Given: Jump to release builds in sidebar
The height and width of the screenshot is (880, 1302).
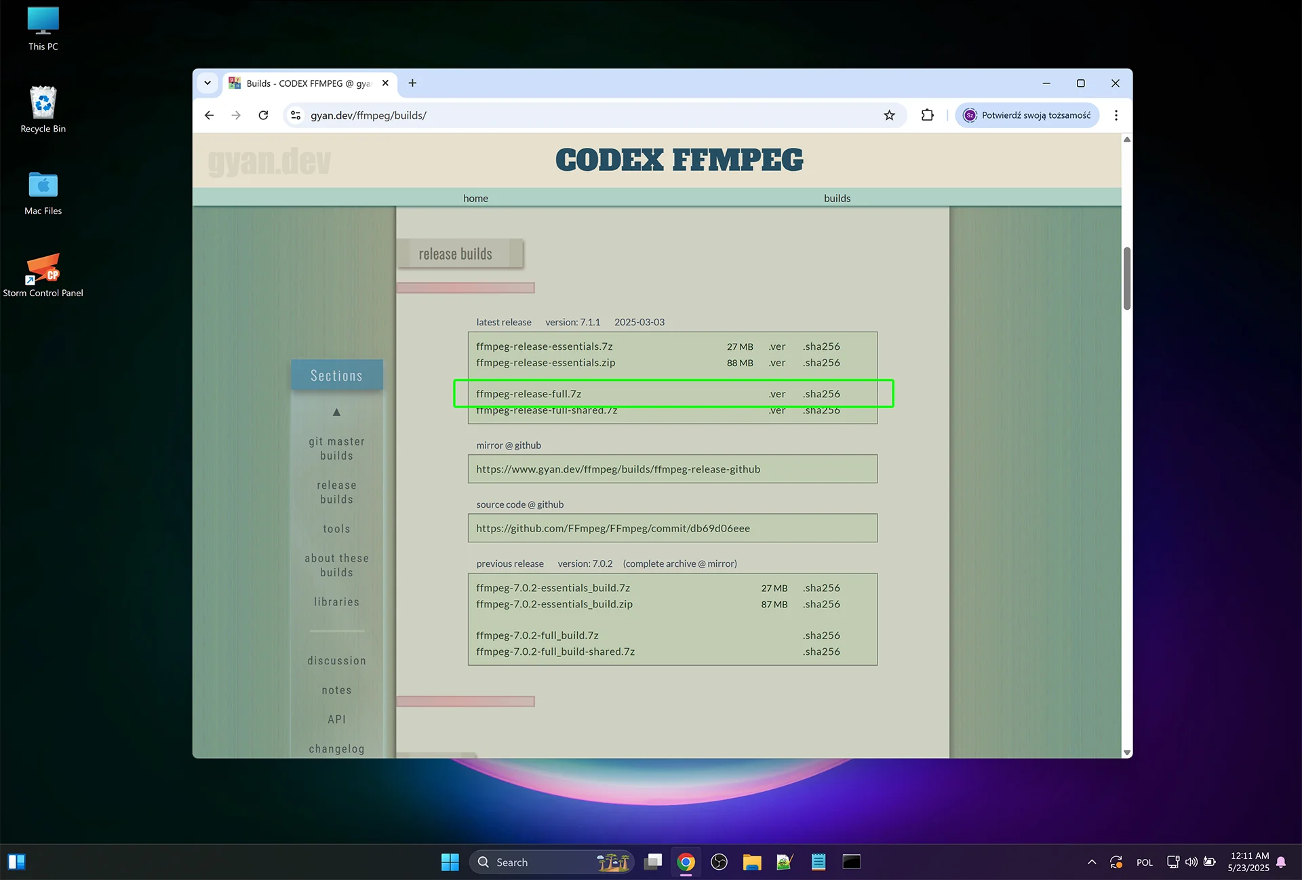Looking at the screenshot, I should click(x=336, y=492).
